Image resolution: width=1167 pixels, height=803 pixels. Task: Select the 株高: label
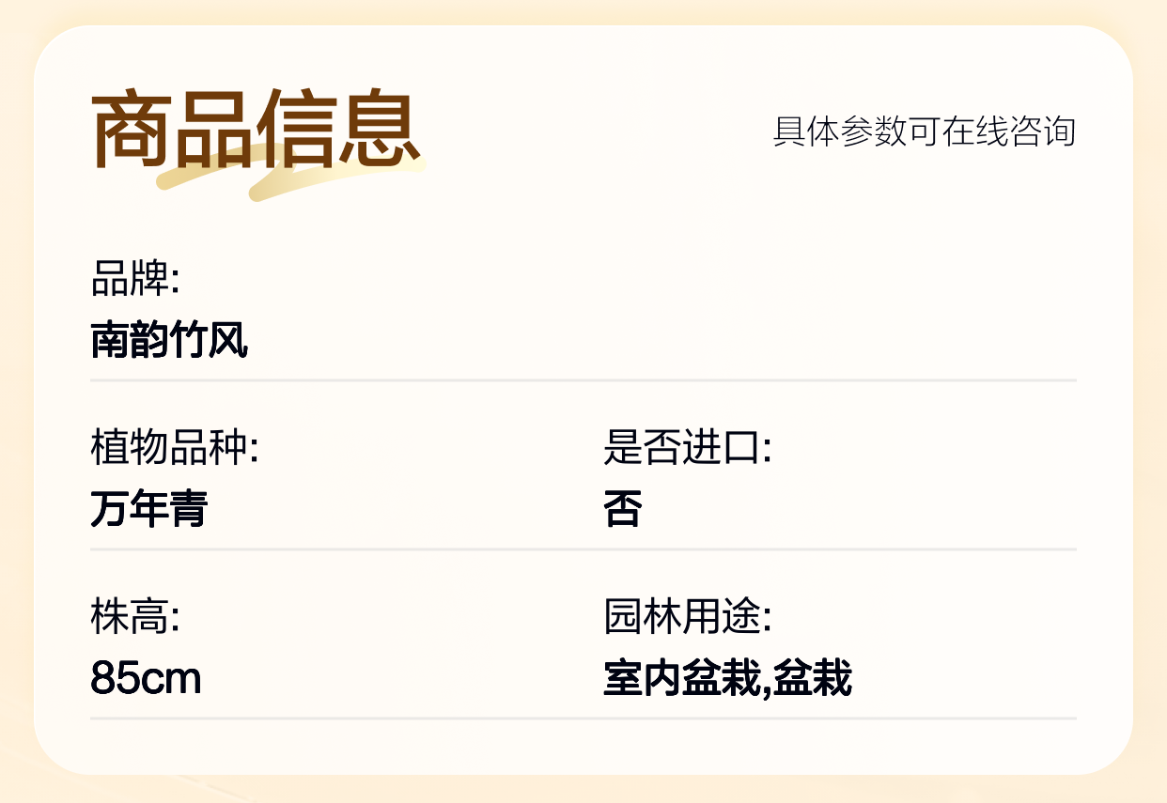pyautogui.click(x=134, y=617)
